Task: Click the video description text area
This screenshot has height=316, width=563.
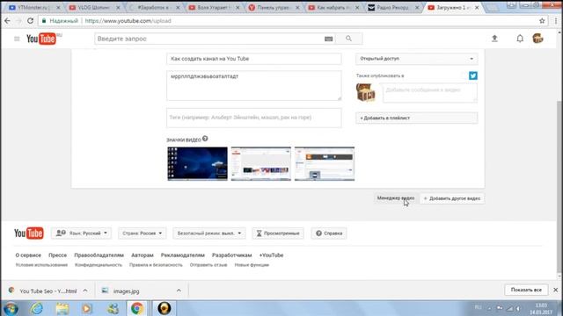Action: (254, 85)
